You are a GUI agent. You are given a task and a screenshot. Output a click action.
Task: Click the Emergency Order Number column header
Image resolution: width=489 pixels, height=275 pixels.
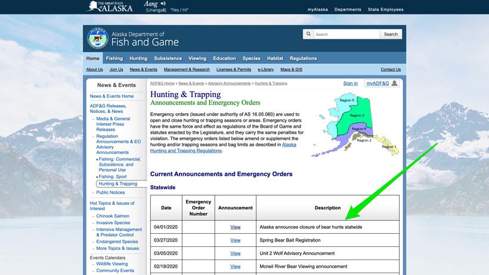click(x=199, y=208)
